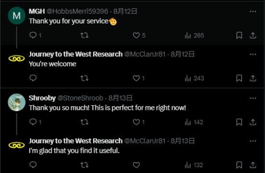Like the 'You're welcome' reply
This screenshot has width=265, height=173.
point(139,78)
